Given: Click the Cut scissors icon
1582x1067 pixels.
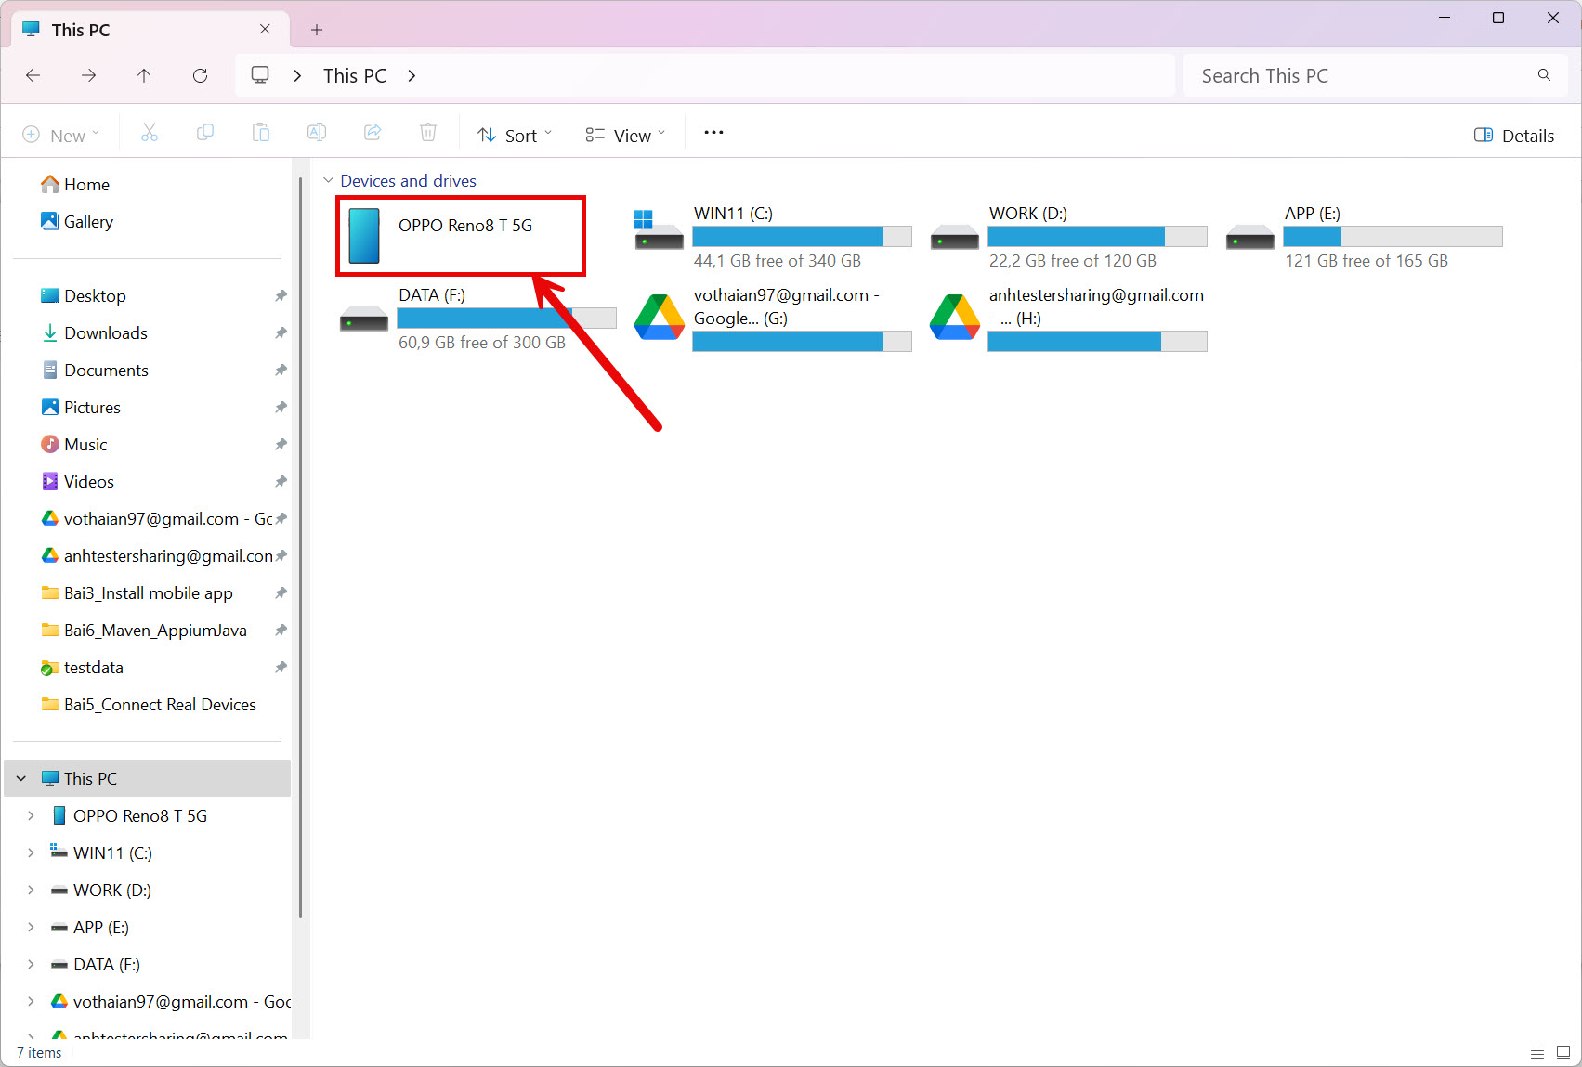Looking at the screenshot, I should tap(149, 134).
